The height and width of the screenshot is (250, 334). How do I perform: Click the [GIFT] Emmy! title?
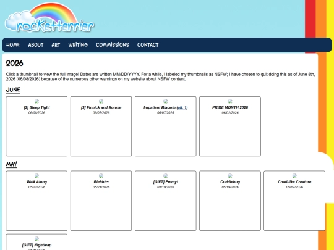coord(166,182)
